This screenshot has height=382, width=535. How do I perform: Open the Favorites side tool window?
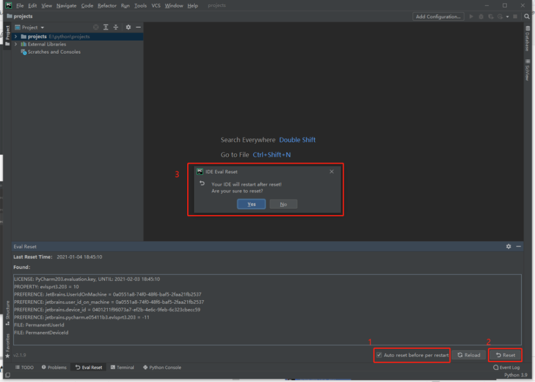point(7,346)
